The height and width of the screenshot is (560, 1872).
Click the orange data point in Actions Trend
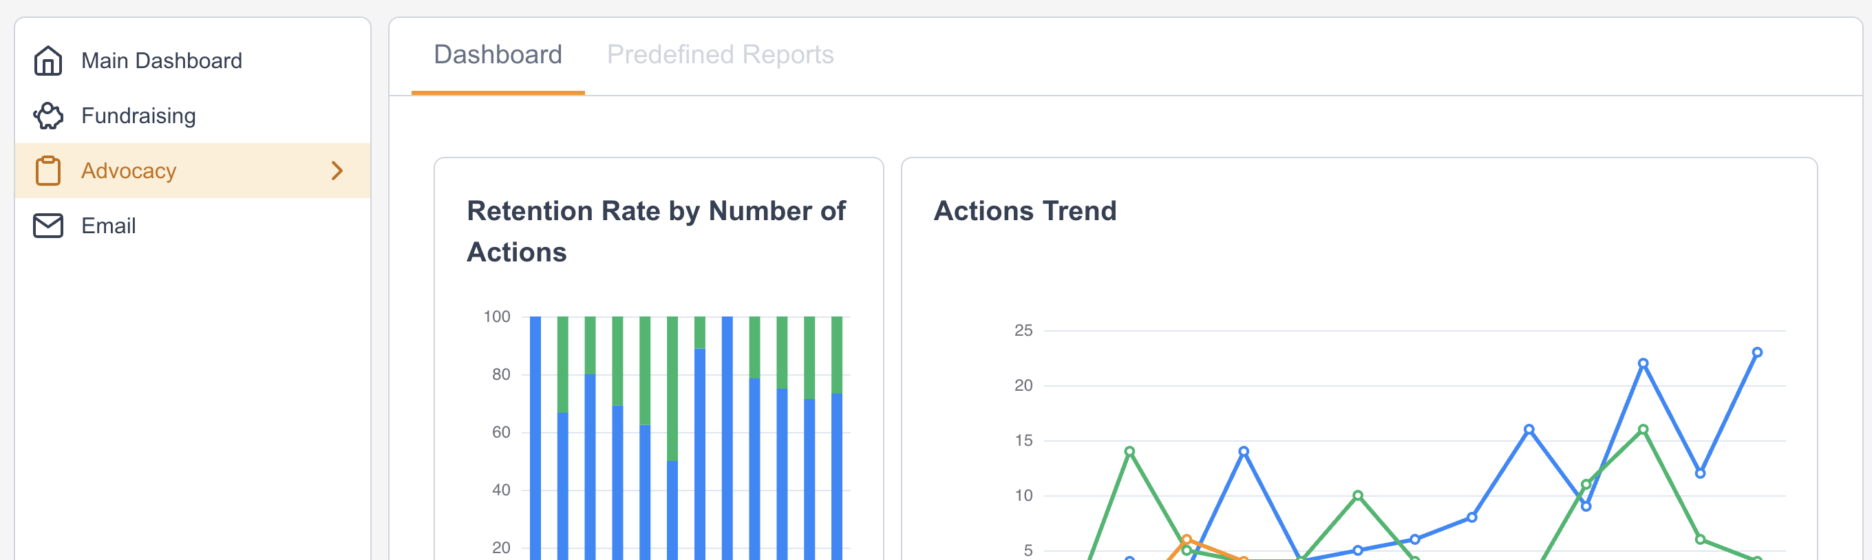coord(1186,539)
